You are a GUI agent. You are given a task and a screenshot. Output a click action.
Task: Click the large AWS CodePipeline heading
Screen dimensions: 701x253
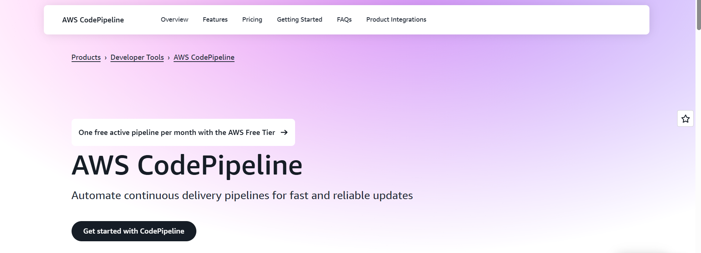[187, 165]
